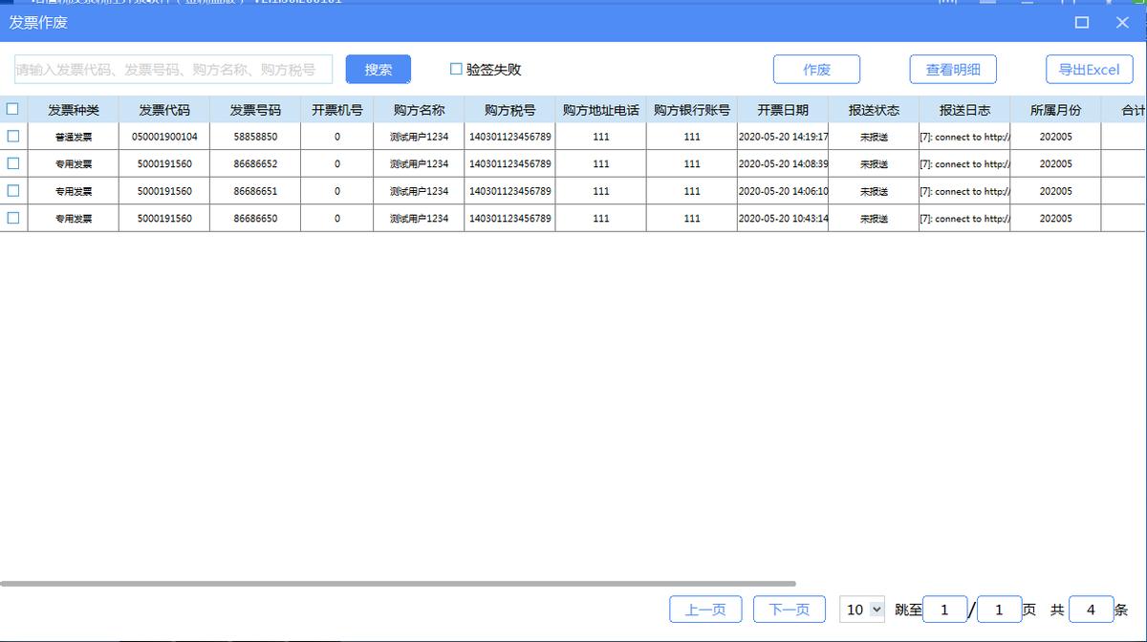Click the 跳至 page number input

pyautogui.click(x=945, y=610)
